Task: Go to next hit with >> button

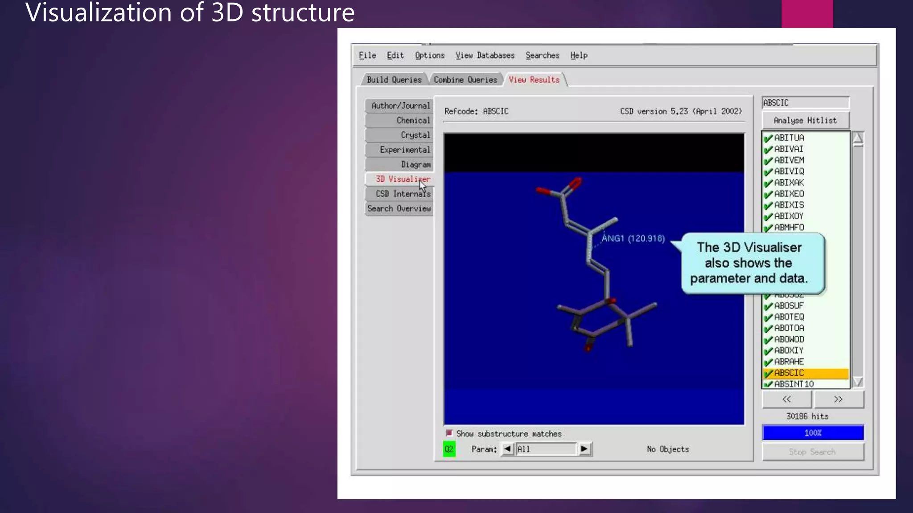Action: click(x=838, y=399)
